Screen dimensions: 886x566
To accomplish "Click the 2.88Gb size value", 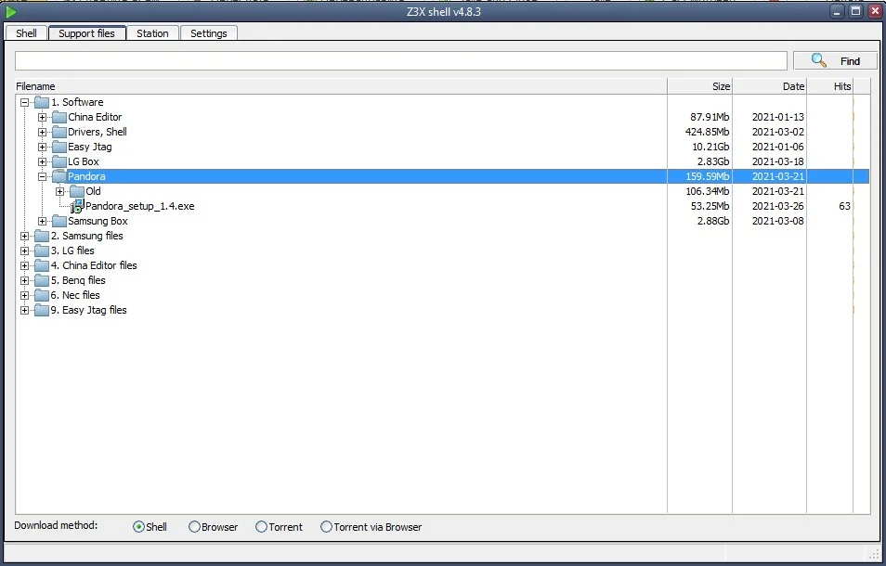I will point(713,221).
